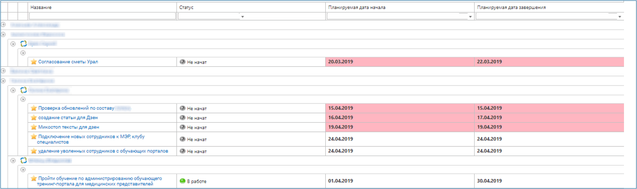Viewport: 637px width, 189px height.
Task: Select start date 15.04.2019 in Проверка обновлений row
Action: [x=399, y=108]
